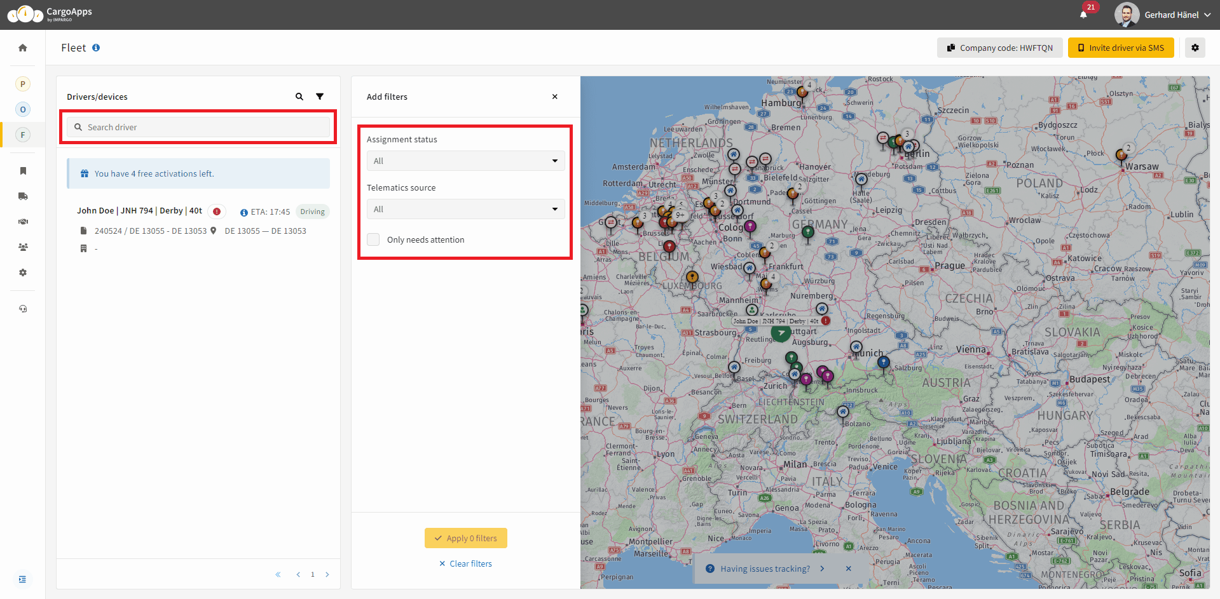Open the Assignment status dropdown
Screen dimensions: 1220x599
465,161
